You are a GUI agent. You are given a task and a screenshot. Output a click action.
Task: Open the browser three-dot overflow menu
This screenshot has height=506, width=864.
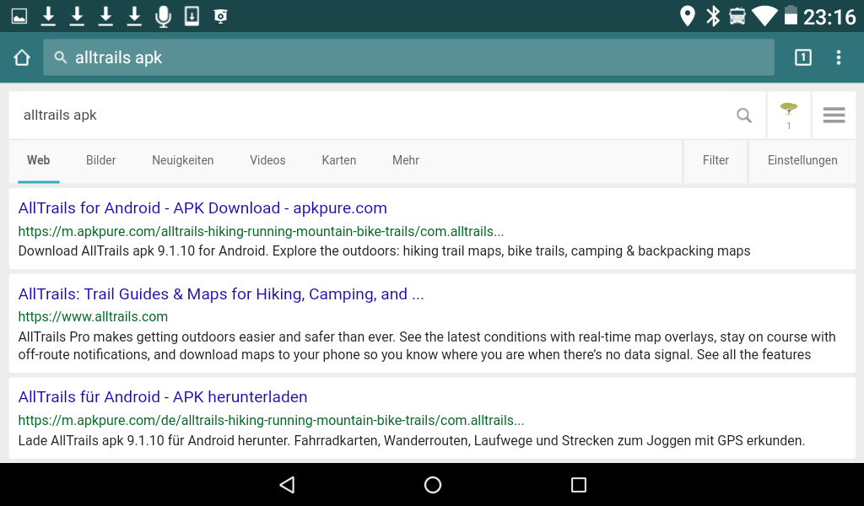(x=838, y=57)
